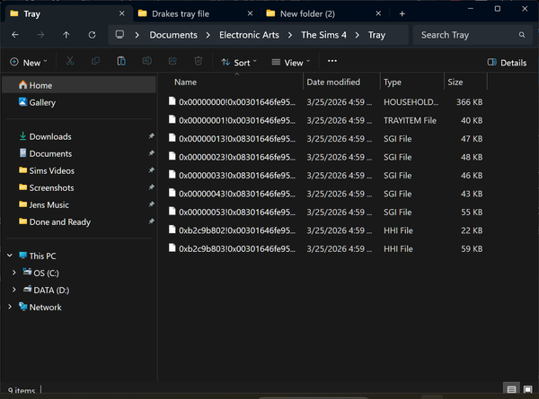Image resolution: width=539 pixels, height=399 pixels.
Task: Switch to details list view in status bar
Action: pyautogui.click(x=511, y=389)
